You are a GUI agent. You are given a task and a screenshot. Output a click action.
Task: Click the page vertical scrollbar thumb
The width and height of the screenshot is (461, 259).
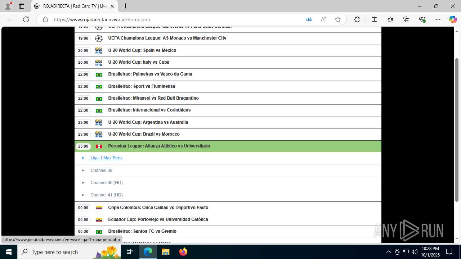point(457,129)
